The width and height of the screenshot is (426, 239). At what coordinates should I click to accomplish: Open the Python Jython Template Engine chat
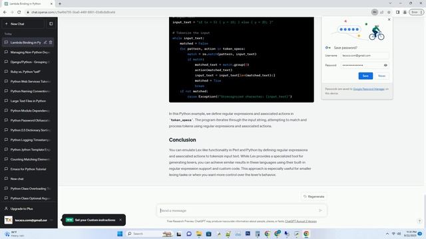coord(28,149)
